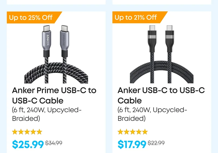Open the Anker Prime USB-C to USB-C Cable title
The width and height of the screenshot is (218, 153).
pyautogui.click(x=54, y=95)
